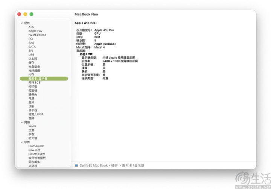Click the 显示器类型 value with Liquid

click(x=119, y=57)
